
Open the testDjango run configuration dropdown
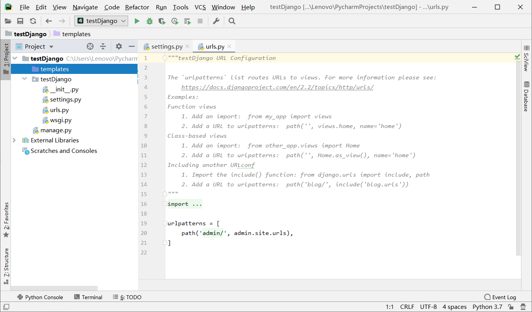point(101,21)
